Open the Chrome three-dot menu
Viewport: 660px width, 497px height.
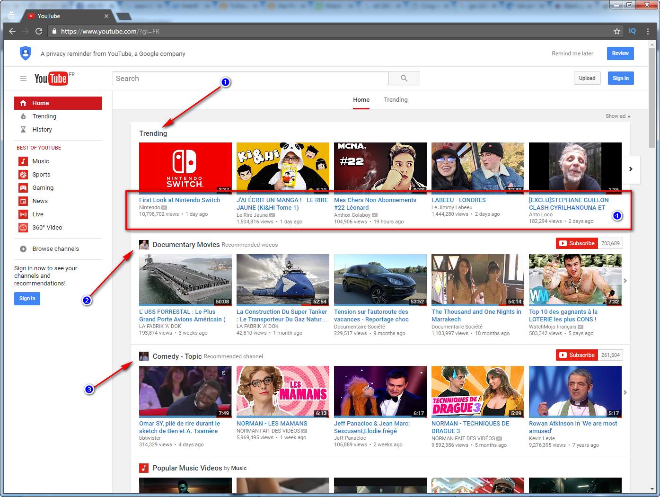648,31
